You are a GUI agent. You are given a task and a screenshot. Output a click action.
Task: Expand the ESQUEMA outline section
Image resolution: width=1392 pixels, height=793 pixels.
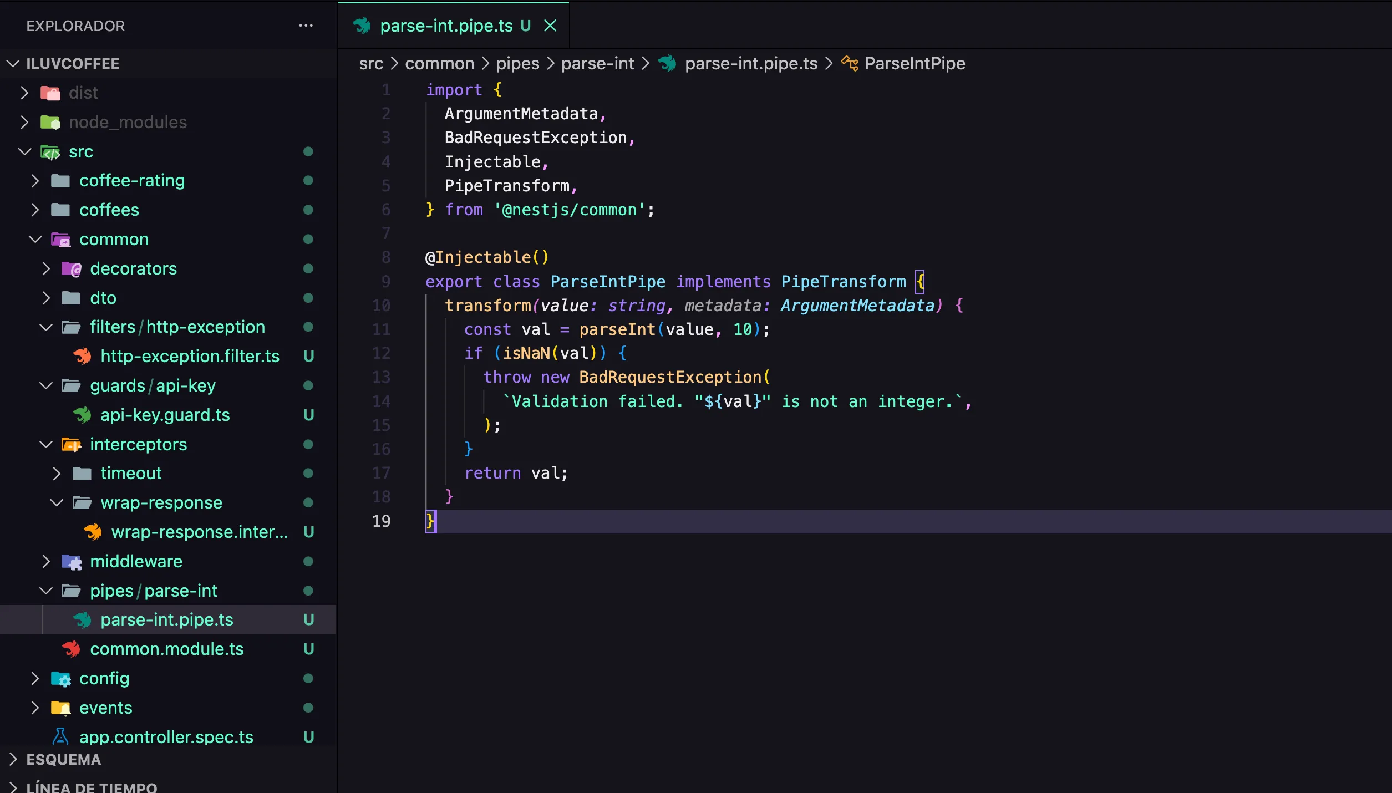(13, 760)
